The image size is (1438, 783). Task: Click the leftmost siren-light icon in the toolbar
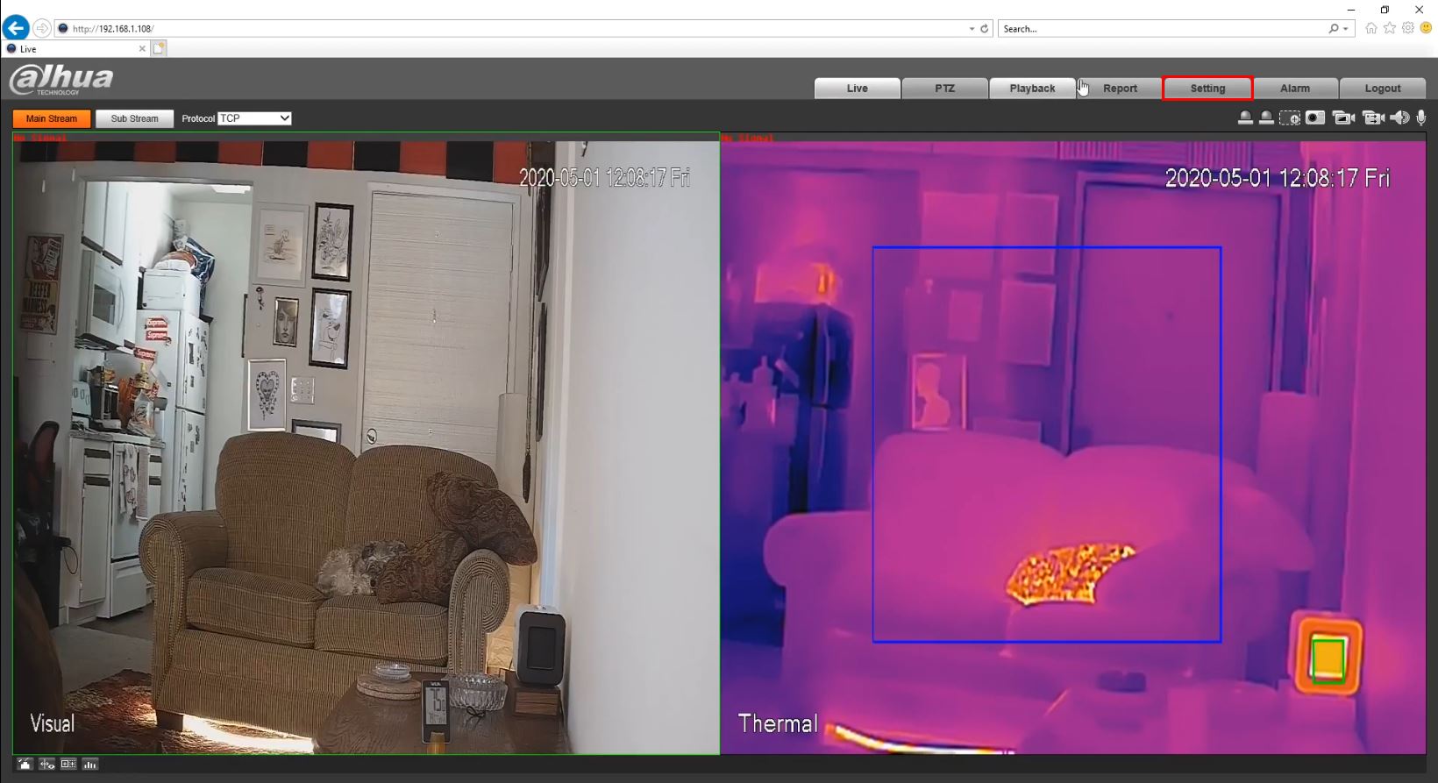pos(1245,118)
